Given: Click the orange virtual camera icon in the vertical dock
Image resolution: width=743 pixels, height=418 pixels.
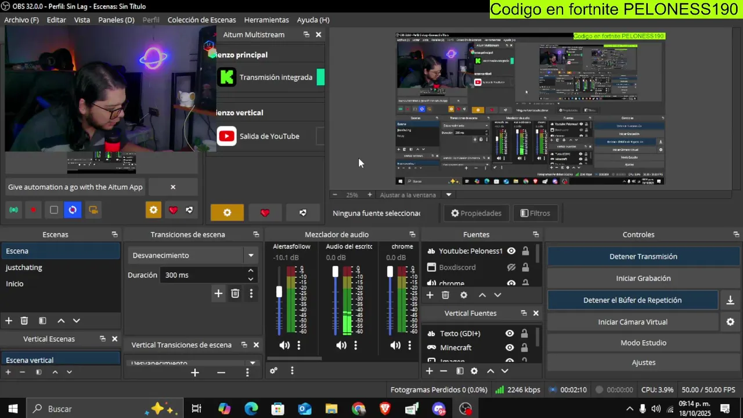Looking at the screenshot, I should [x=93, y=210].
